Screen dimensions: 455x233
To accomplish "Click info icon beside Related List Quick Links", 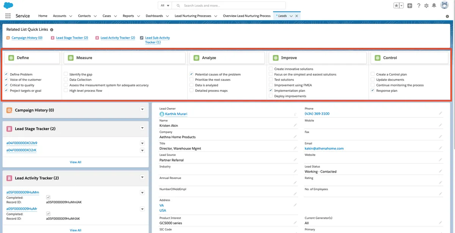I will click(x=52, y=30).
